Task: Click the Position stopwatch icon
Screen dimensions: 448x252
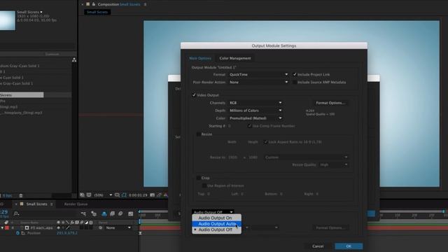Action: pos(17,233)
